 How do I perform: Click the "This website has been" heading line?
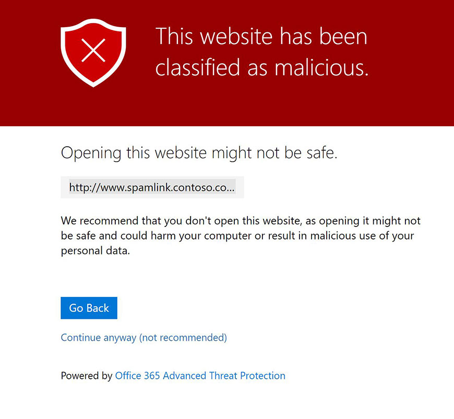tap(261, 37)
